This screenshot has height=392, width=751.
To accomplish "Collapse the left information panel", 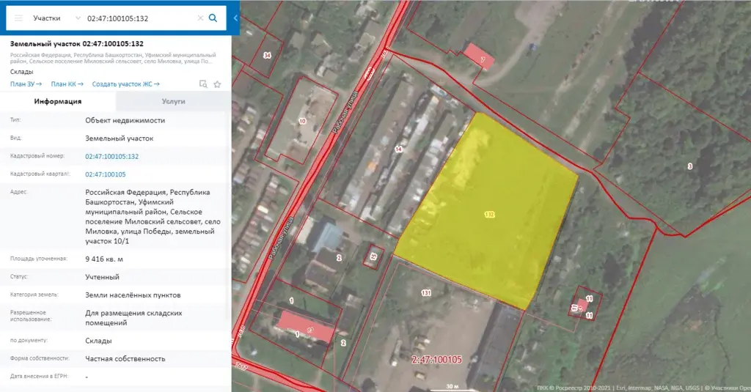I will pyautogui.click(x=235, y=18).
